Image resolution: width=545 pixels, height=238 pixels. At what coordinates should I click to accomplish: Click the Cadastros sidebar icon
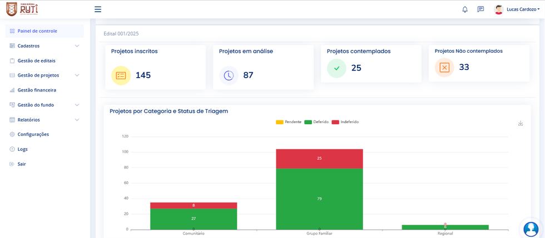coord(12,46)
